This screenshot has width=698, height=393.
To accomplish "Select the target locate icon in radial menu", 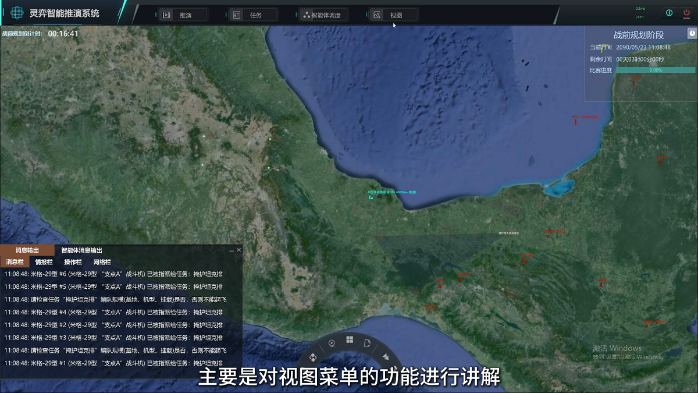I will click(x=332, y=344).
